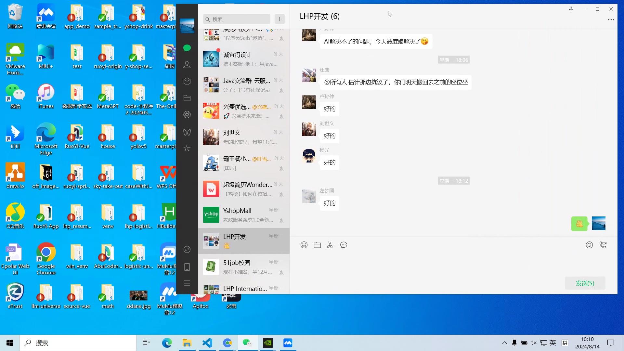
Task: Open chat history bubble icon
Action: click(344, 245)
